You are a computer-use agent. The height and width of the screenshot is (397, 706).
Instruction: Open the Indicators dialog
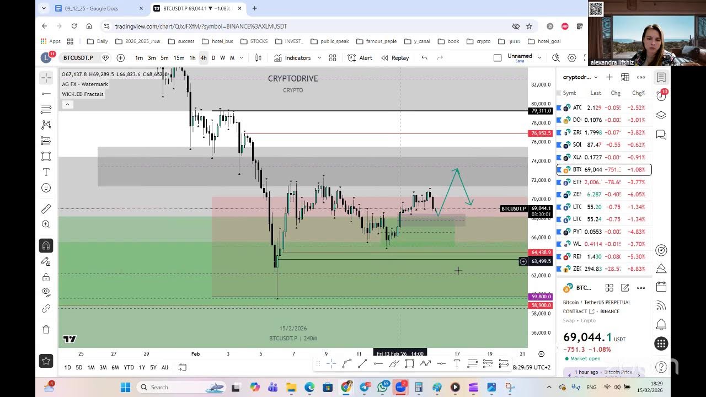click(292, 58)
